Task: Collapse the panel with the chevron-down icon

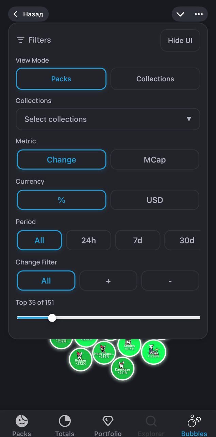Action: click(x=180, y=14)
